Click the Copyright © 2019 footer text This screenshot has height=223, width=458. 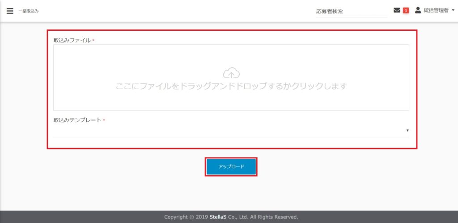pos(186,217)
